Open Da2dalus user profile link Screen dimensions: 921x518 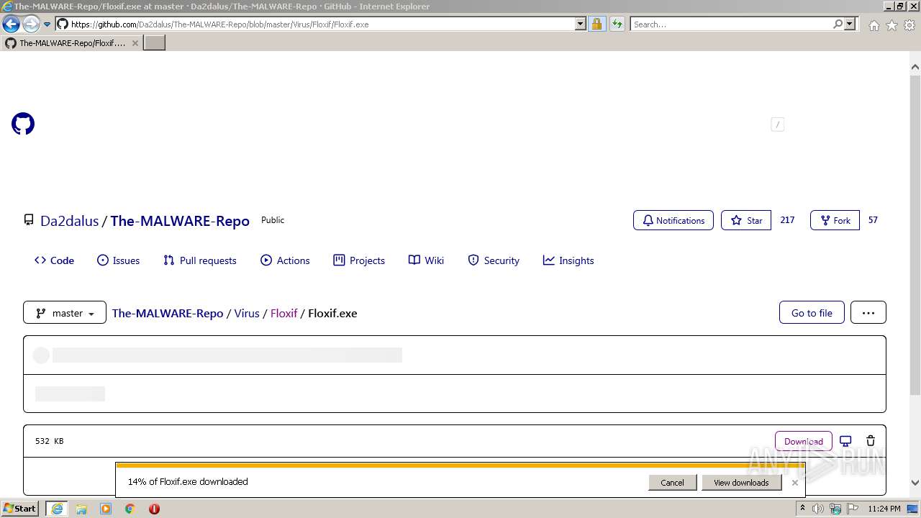(x=69, y=221)
